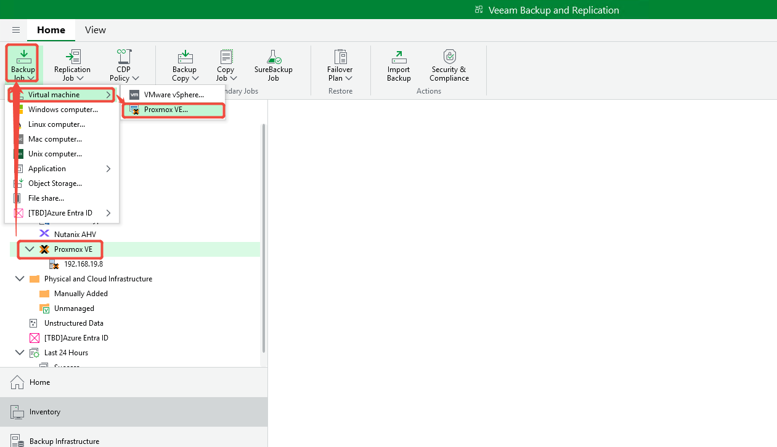
Task: Click the Home house icon
Action: point(17,382)
